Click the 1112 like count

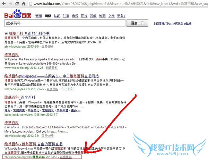tap(69, 89)
